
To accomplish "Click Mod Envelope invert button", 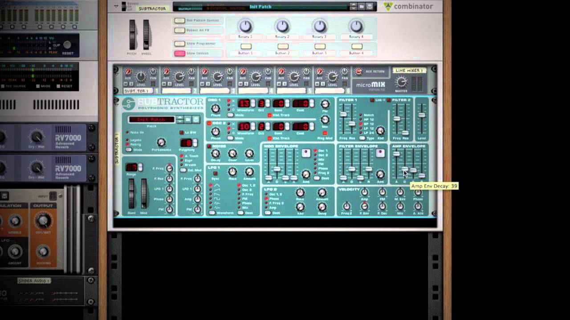I will (306, 153).
